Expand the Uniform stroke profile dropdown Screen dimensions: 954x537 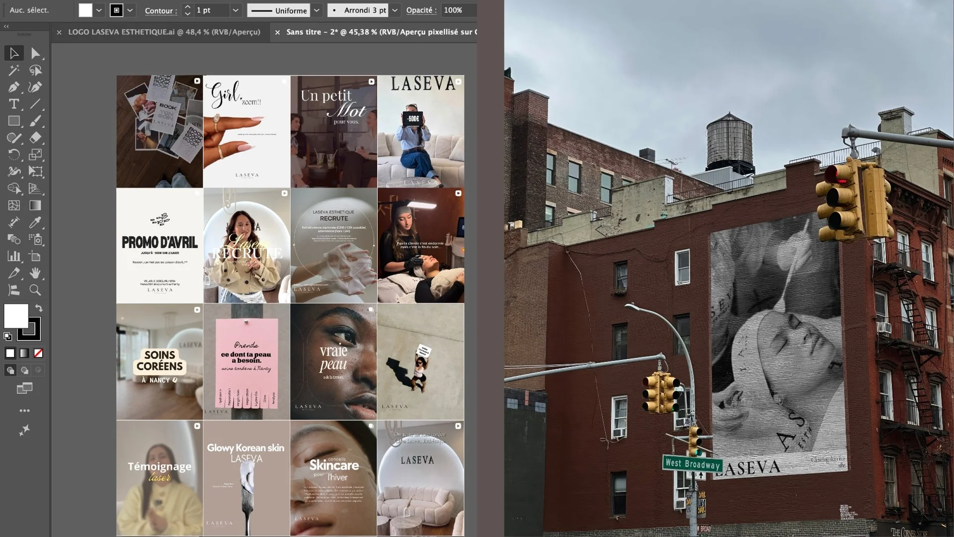coord(317,10)
